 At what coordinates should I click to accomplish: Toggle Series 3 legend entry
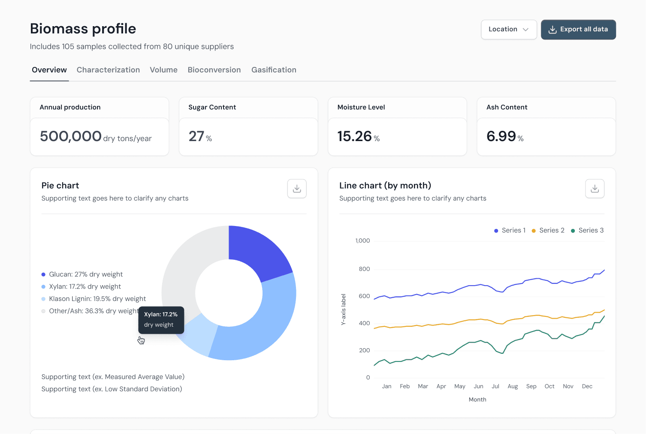[587, 231]
